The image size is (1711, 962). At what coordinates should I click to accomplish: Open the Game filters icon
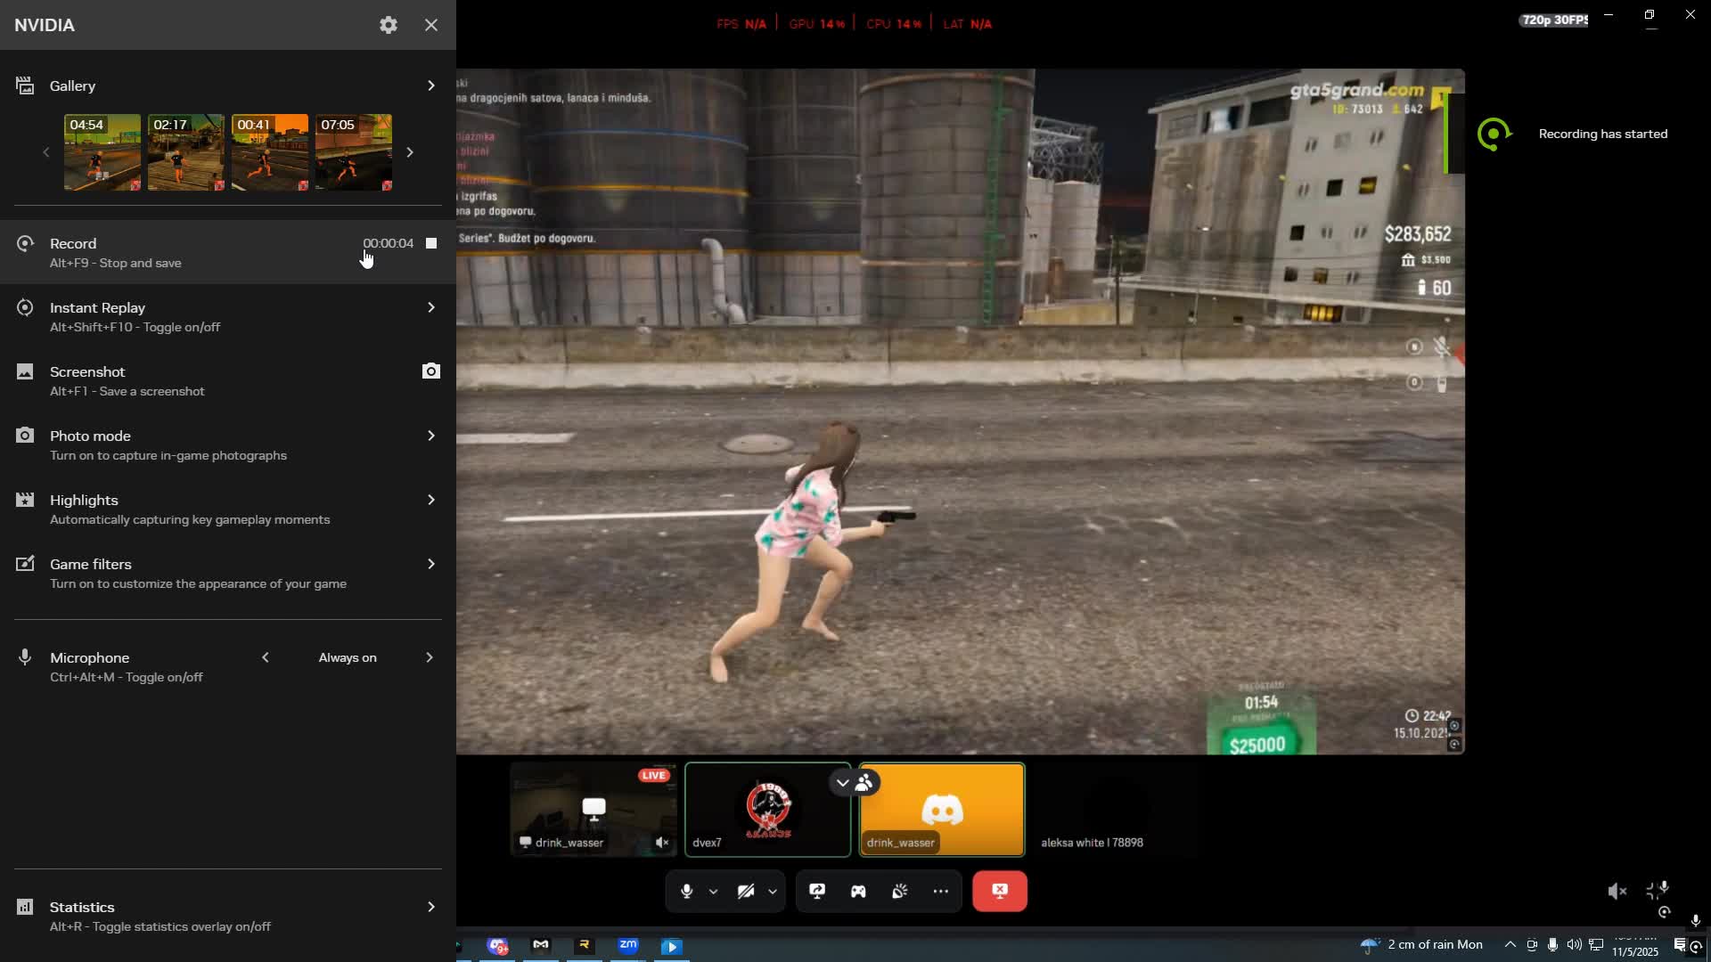tap(25, 564)
